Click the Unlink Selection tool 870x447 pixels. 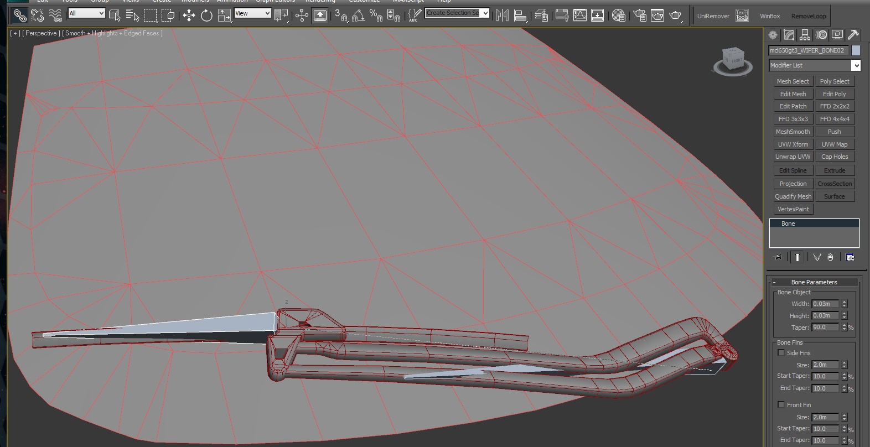click(37, 15)
